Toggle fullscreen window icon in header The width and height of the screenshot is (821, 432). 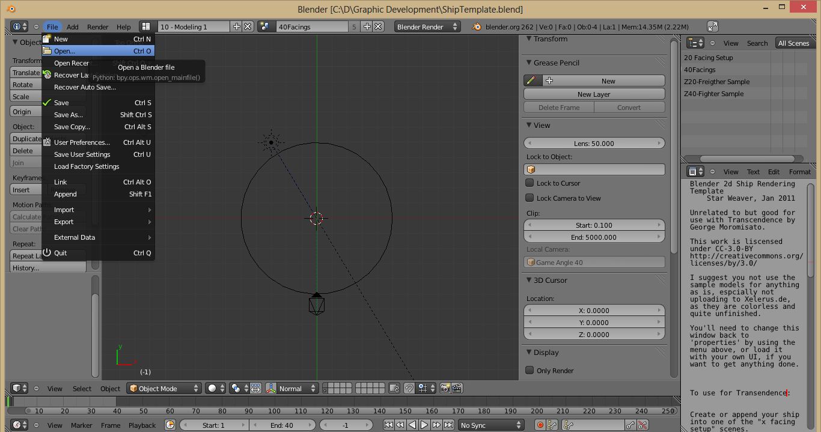pyautogui.click(x=713, y=26)
